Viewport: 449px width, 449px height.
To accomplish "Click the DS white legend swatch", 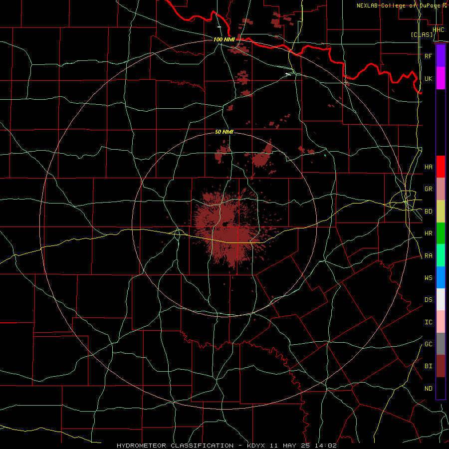I will pos(441,299).
